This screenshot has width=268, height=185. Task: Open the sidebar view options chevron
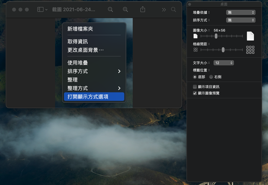[x=46, y=10]
